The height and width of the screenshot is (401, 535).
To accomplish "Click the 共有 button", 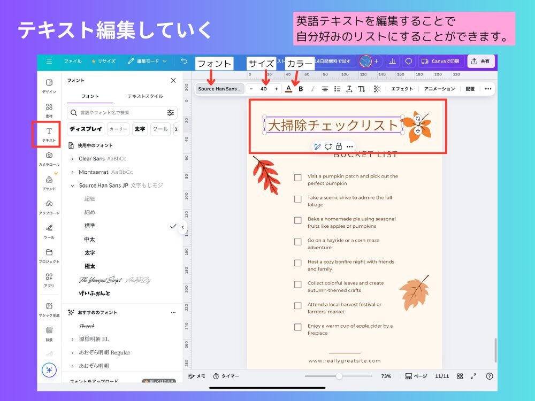I will [x=480, y=61].
